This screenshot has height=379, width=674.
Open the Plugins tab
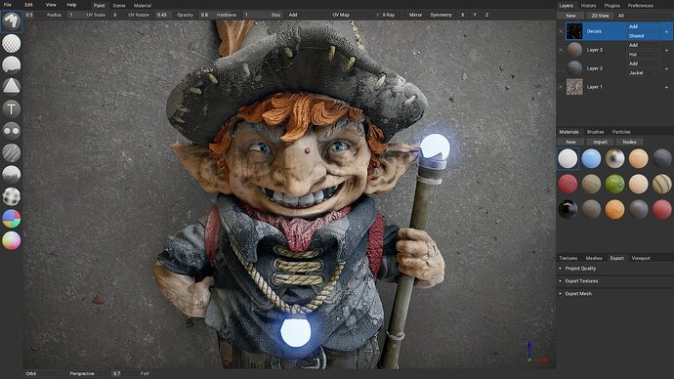(611, 6)
